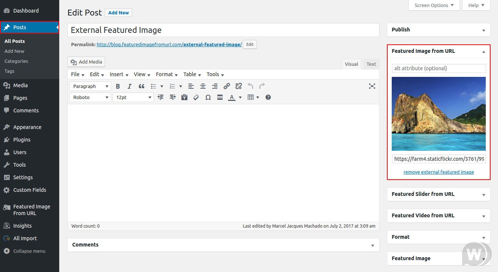
Task: Click the alt attribute input field
Action: click(438, 68)
